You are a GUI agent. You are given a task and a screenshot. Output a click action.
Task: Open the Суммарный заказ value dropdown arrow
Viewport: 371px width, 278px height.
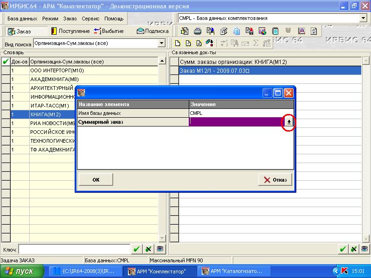288,122
